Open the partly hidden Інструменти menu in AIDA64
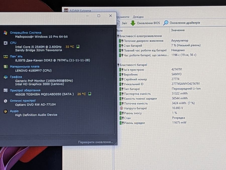 123,17
